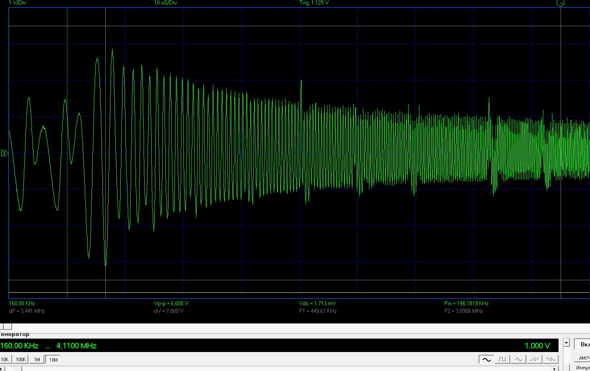The image size is (590, 371).
Task: Click the АМ/ЧМ modulation button
Action: tap(583, 358)
